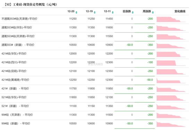Click 12-19 price 11150 for 521#（新疆）

pos(91,106)
